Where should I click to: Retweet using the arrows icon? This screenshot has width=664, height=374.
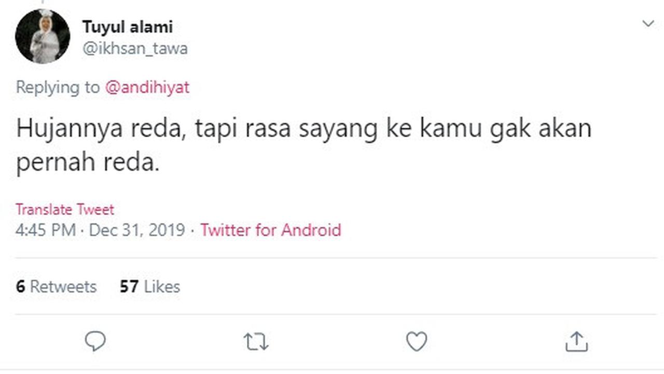256,342
